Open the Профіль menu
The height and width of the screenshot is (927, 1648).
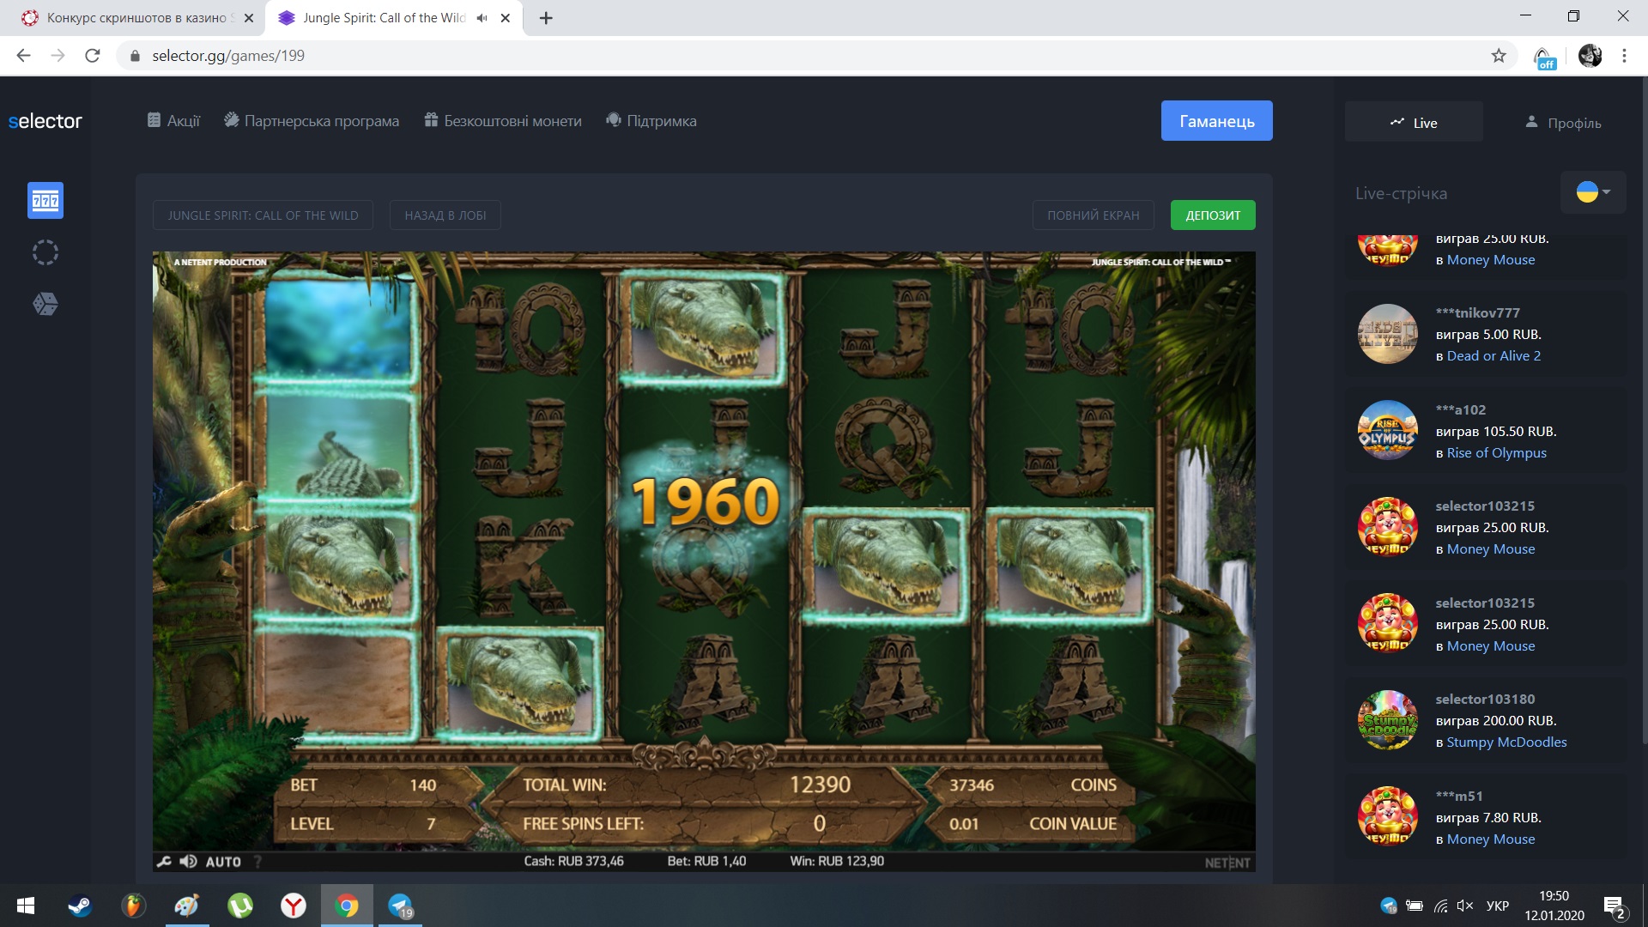[x=1563, y=123]
